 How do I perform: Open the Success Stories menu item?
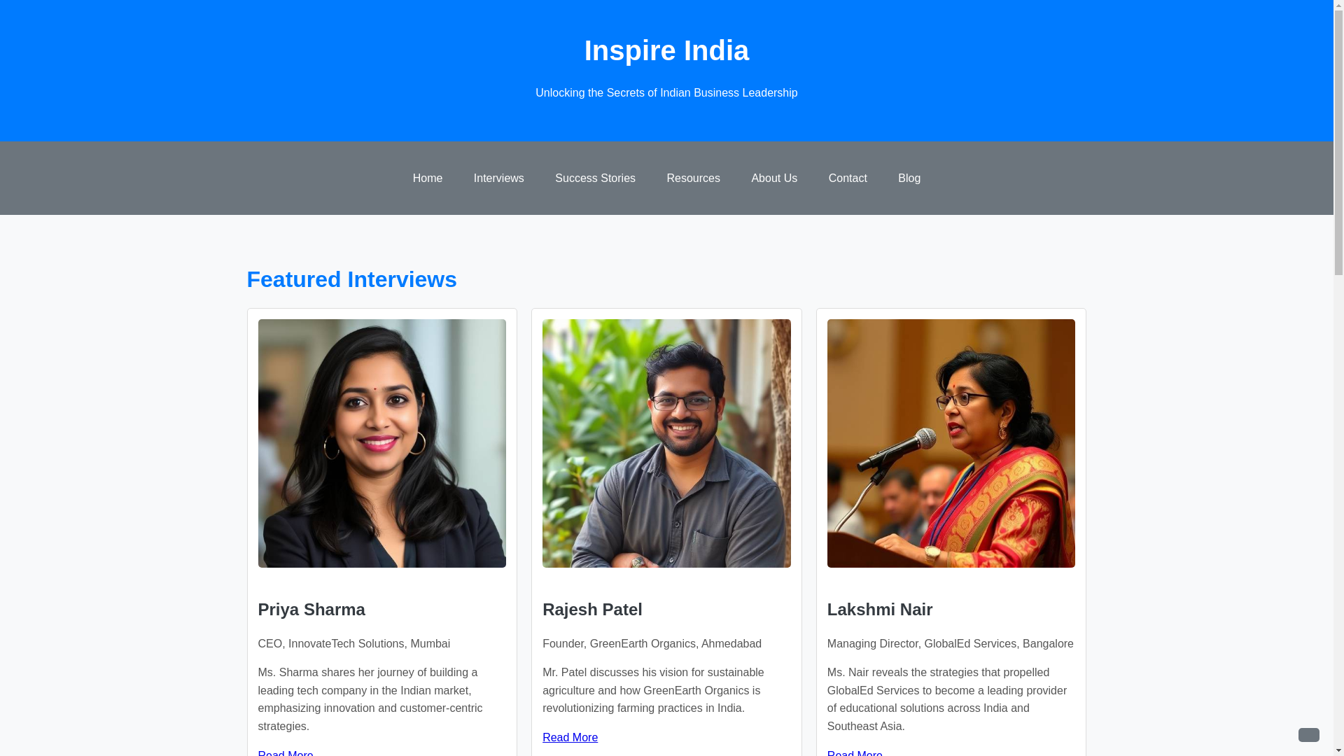tap(595, 178)
